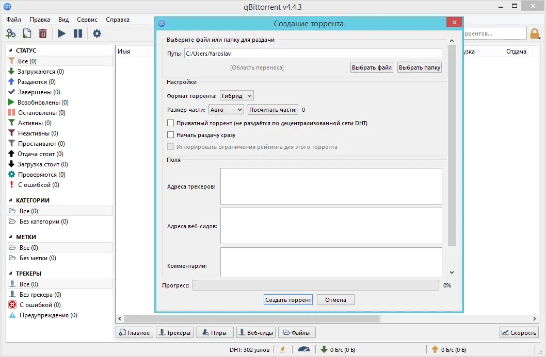546x357 pixels.
Task: Click dialog scrollbar down arrow
Action: tap(452, 273)
